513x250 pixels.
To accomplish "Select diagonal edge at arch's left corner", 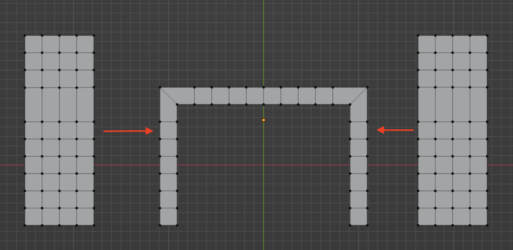I will (x=168, y=96).
